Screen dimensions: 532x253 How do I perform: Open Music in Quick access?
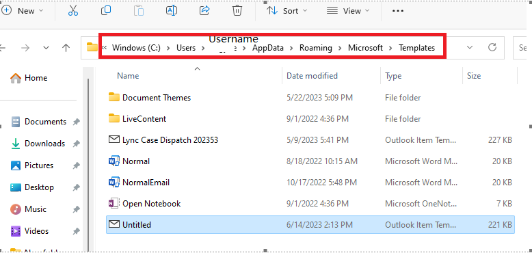click(x=28, y=209)
